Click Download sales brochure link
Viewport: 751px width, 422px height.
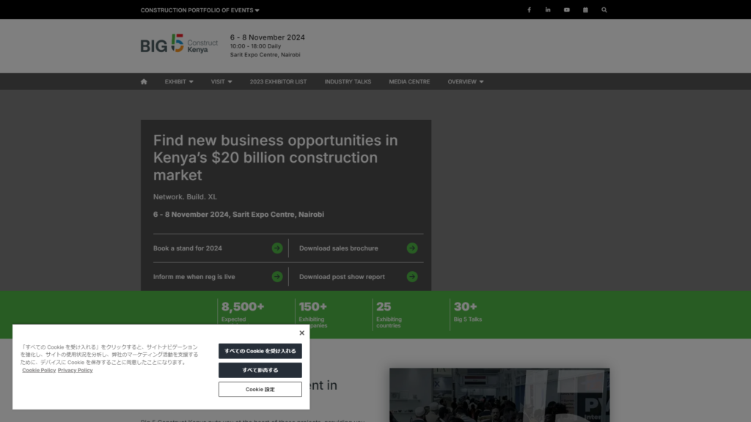(339, 248)
